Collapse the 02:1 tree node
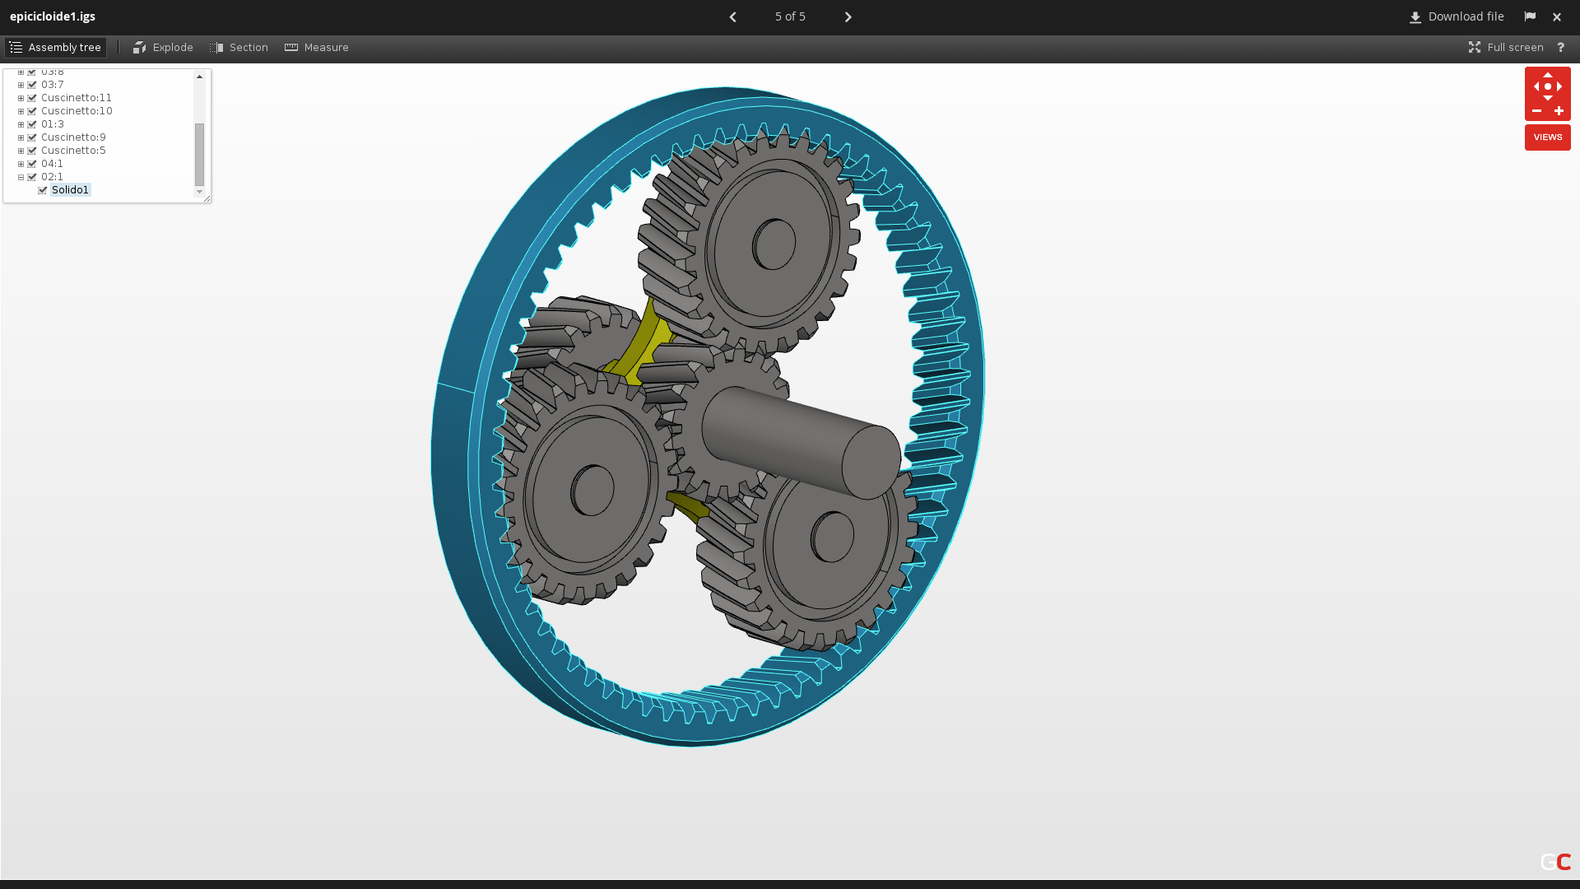 (x=21, y=177)
